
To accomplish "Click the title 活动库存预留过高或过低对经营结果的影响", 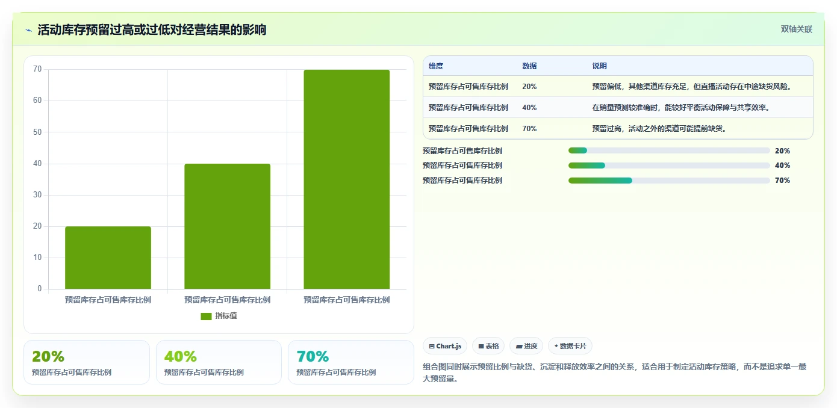I will pyautogui.click(x=152, y=30).
